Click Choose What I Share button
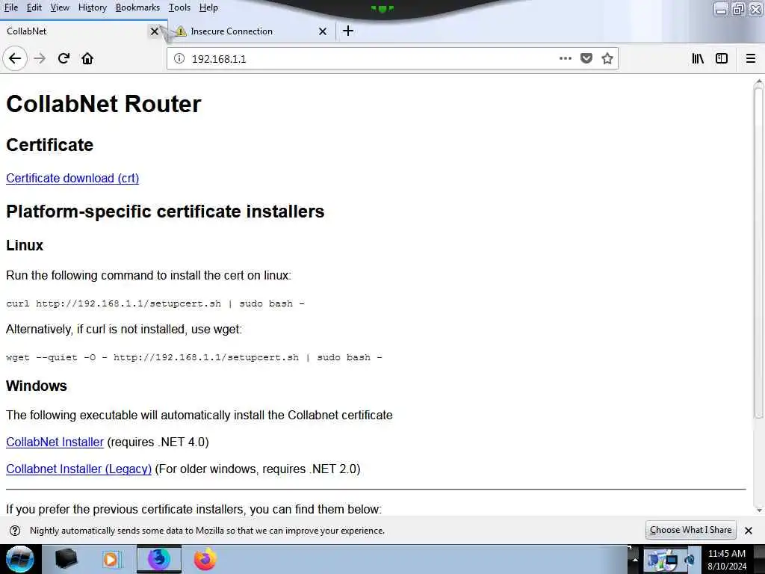 click(690, 530)
